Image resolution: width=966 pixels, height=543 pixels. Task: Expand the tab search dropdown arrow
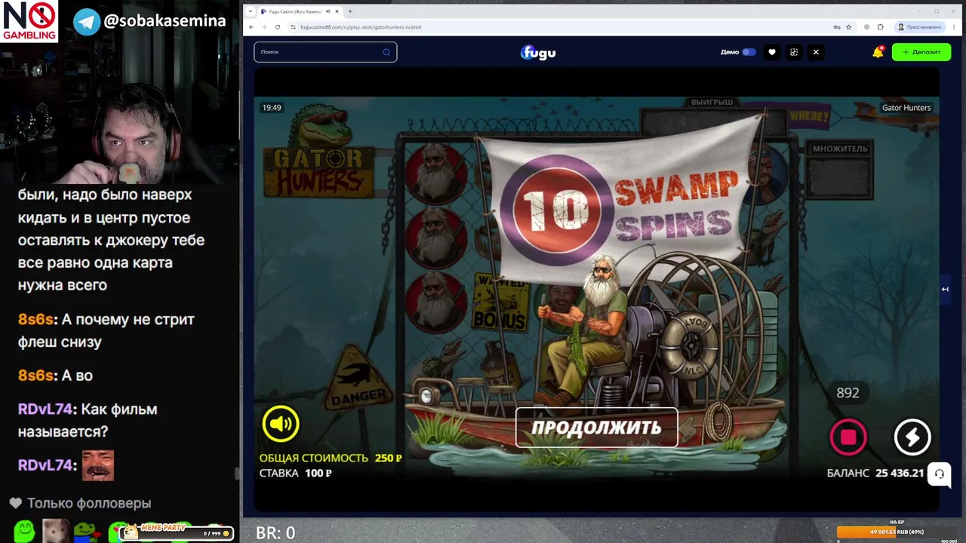pyautogui.click(x=251, y=11)
